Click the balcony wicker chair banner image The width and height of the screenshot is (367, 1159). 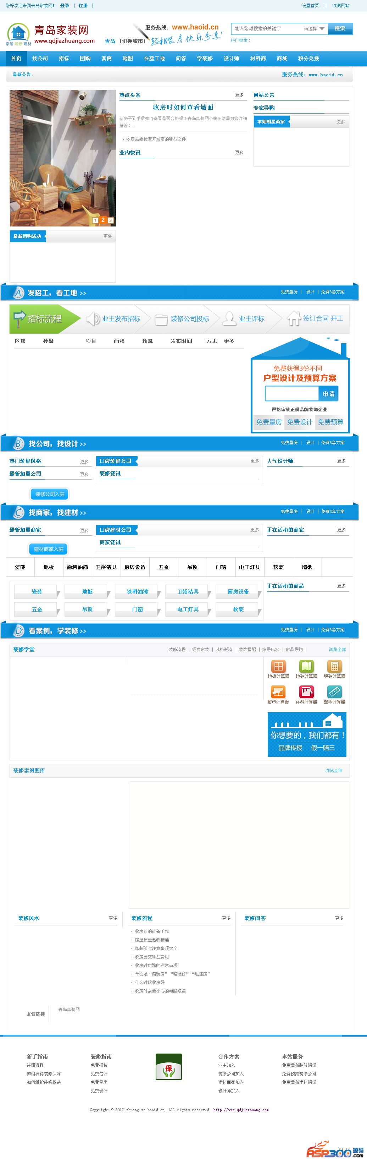63,158
